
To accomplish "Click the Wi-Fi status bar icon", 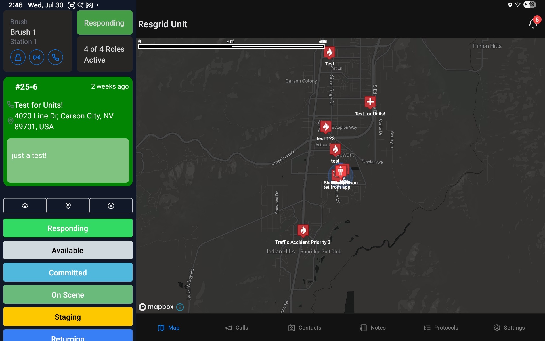I will pyautogui.click(x=518, y=5).
